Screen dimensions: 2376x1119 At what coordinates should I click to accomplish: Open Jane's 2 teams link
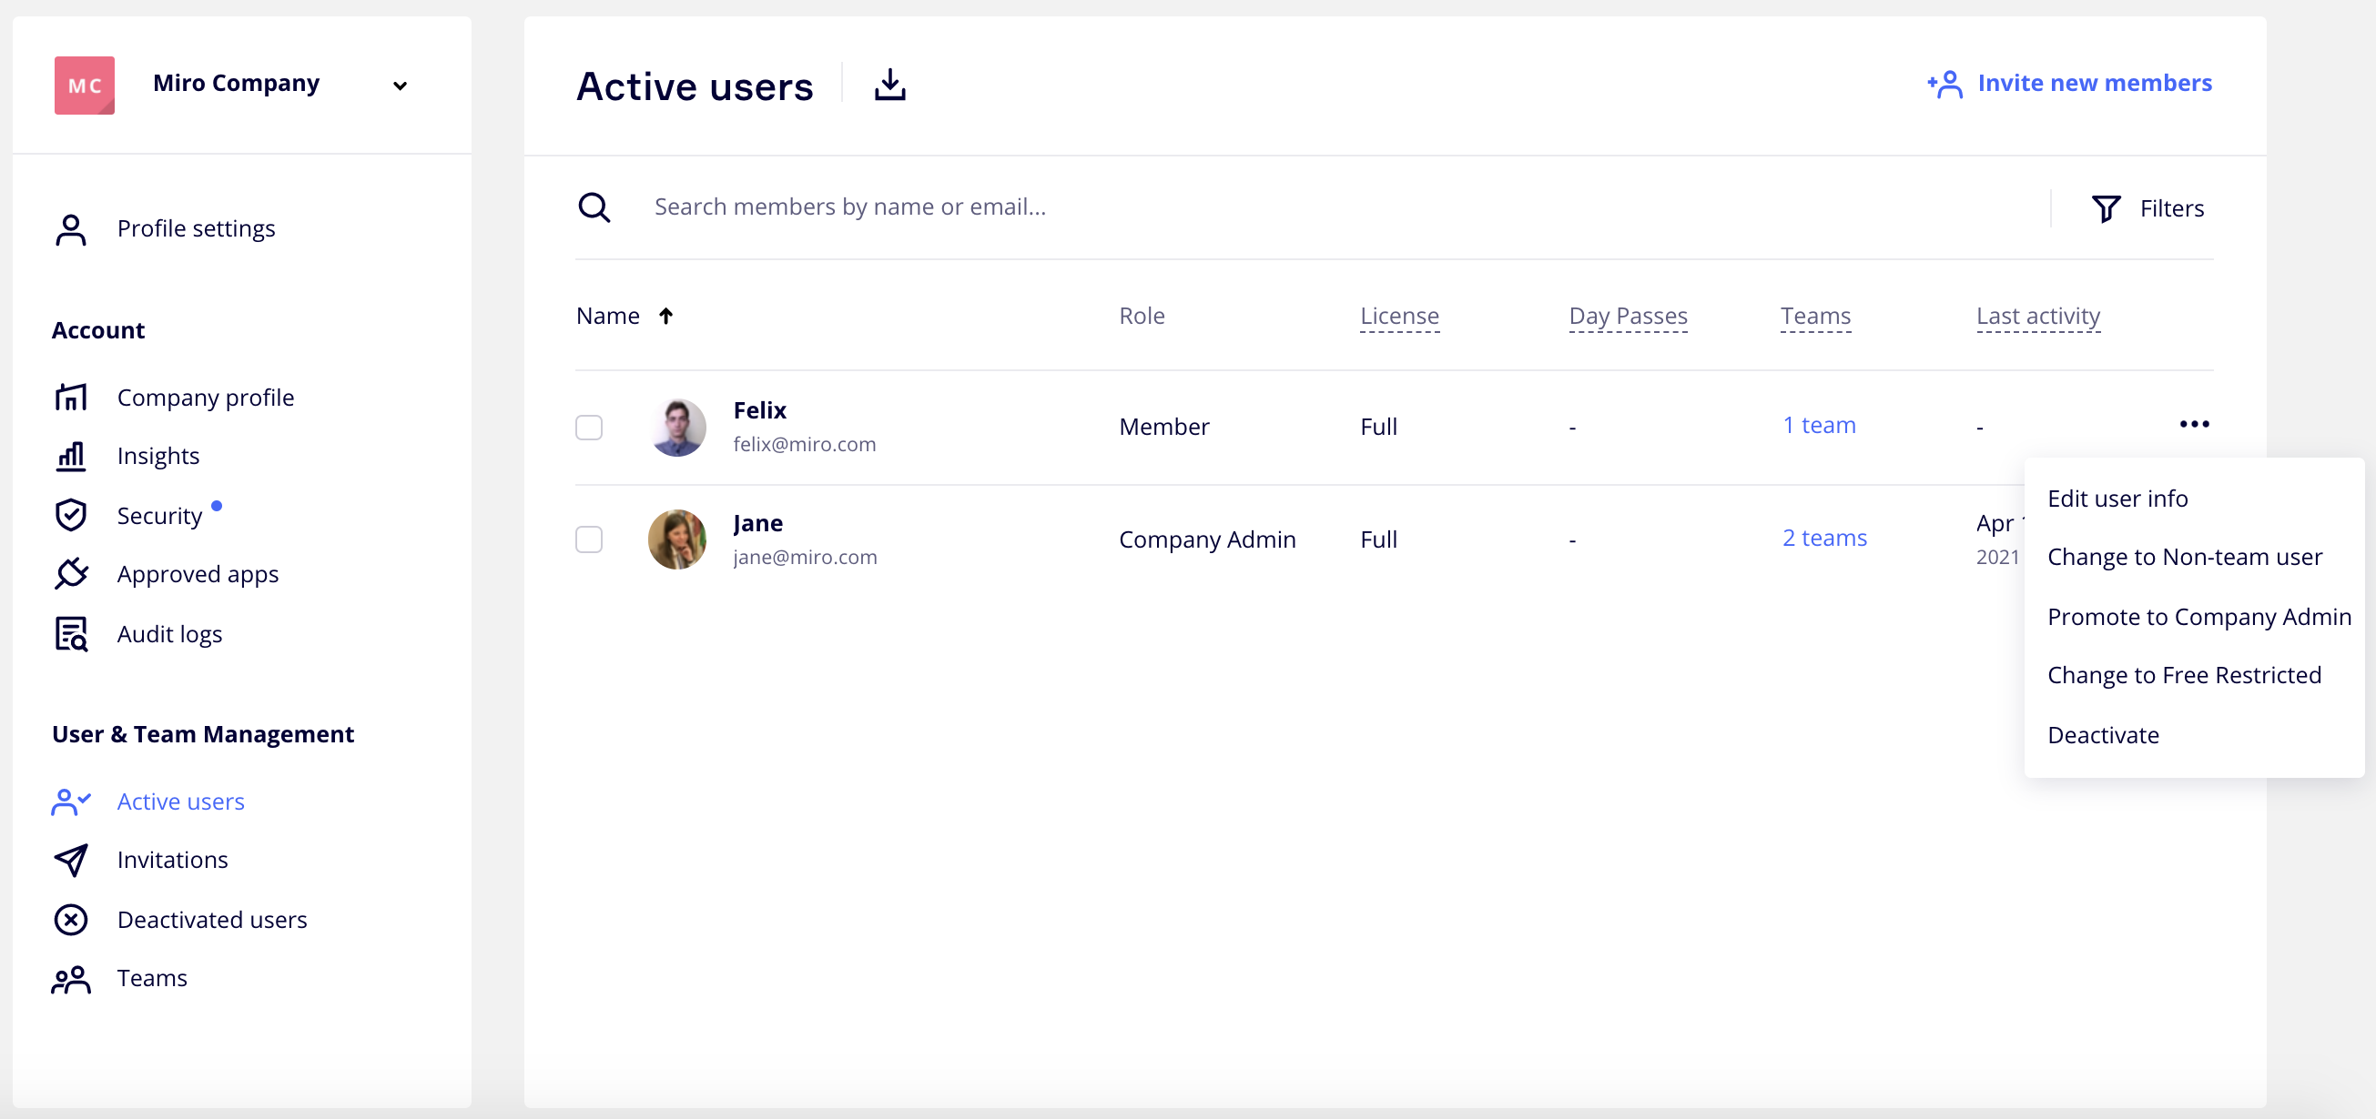(1823, 537)
